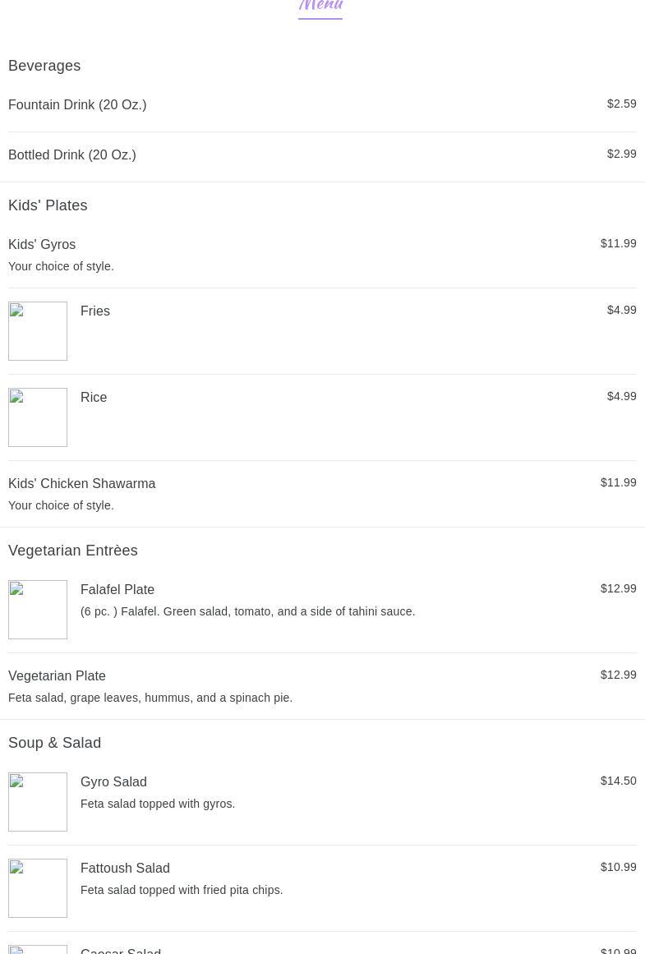Click the $14.50 Gyro Salad price
645x954 pixels.
618,781
